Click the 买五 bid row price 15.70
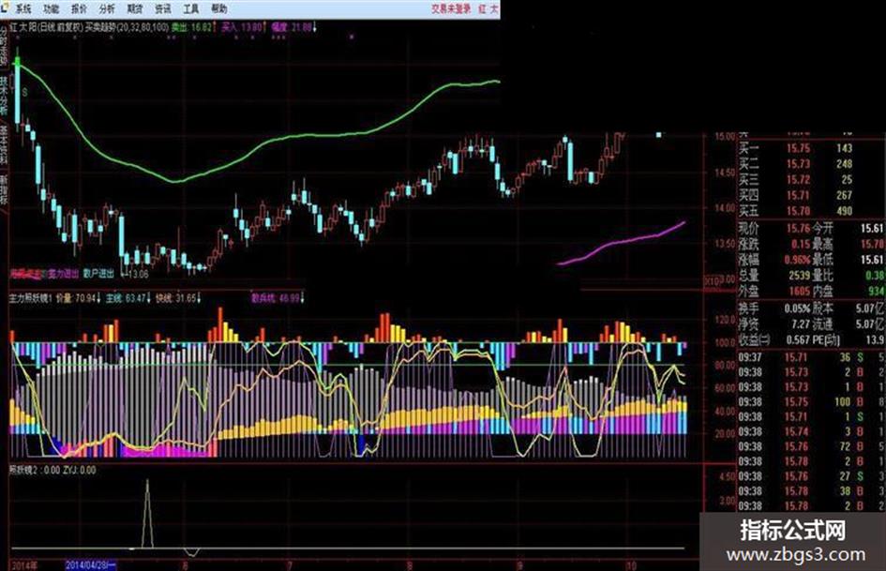The width and height of the screenshot is (886, 571). 799,212
